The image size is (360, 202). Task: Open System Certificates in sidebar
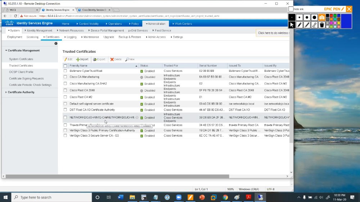[21, 59]
